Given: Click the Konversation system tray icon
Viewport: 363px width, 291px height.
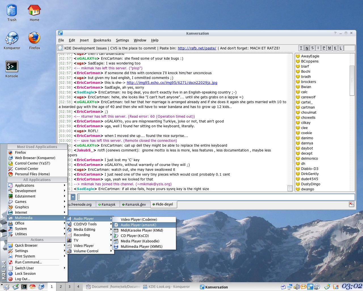Looking at the screenshot, I should coord(310,287).
